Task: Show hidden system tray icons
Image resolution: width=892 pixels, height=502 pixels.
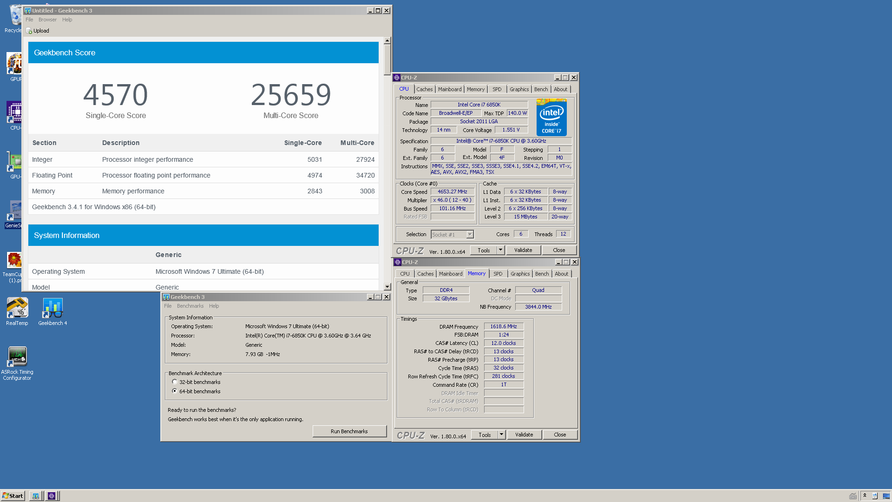Action: pyautogui.click(x=865, y=495)
